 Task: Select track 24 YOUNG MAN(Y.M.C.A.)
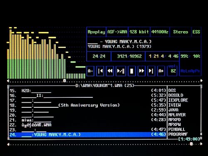tap(88, 134)
